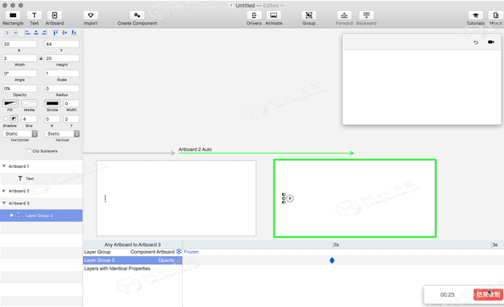The height and width of the screenshot is (307, 504).
Task: Align layers to top edge
Action: point(56,32)
